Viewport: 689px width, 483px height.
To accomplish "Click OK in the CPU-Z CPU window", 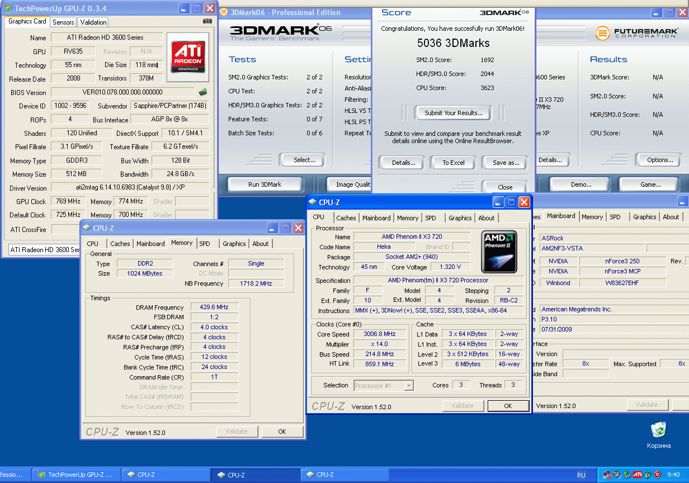I will (508, 406).
